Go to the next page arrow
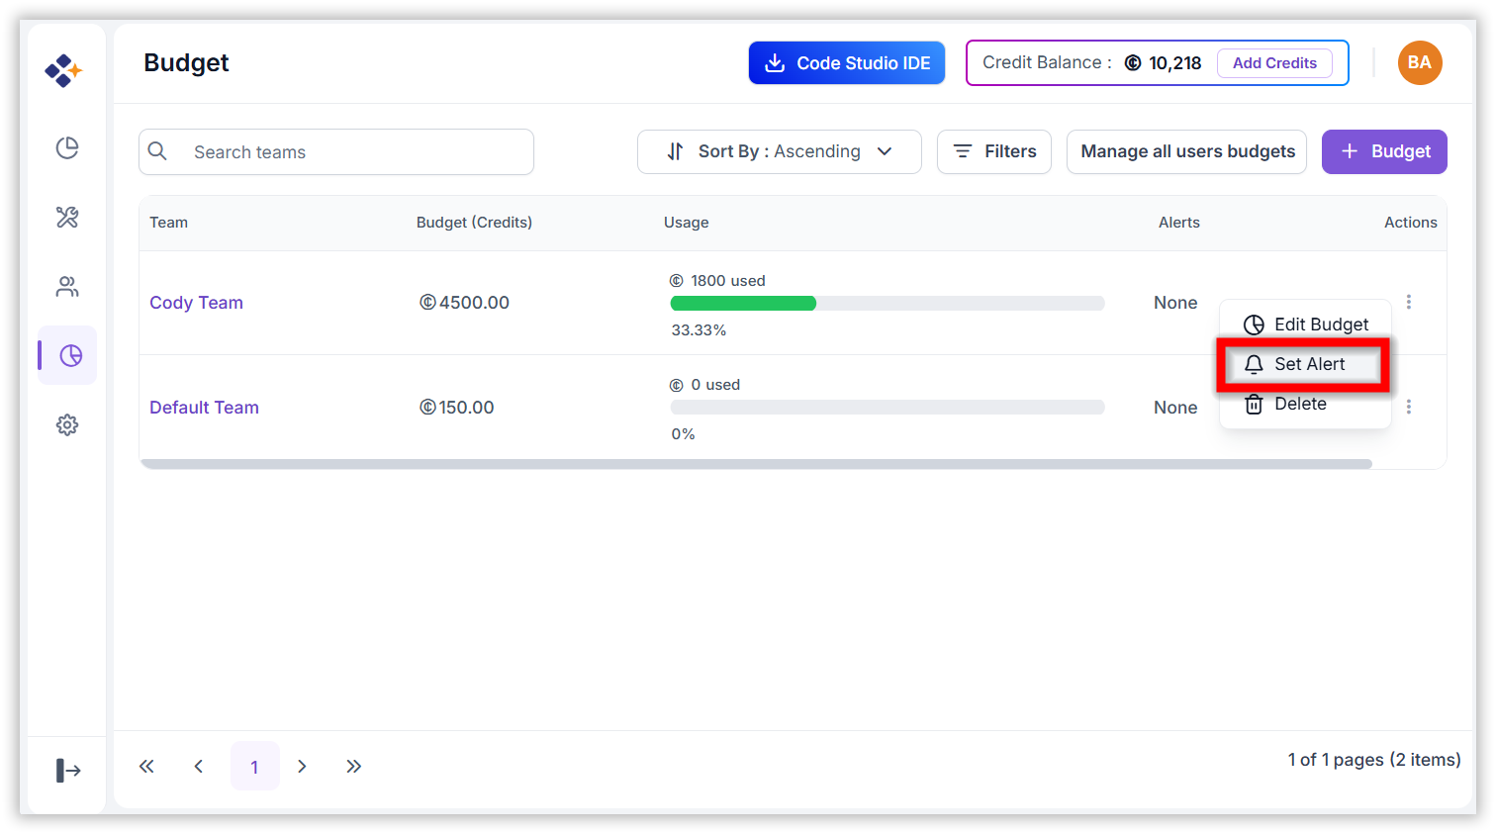Image resolution: width=1496 pixels, height=834 pixels. click(302, 766)
